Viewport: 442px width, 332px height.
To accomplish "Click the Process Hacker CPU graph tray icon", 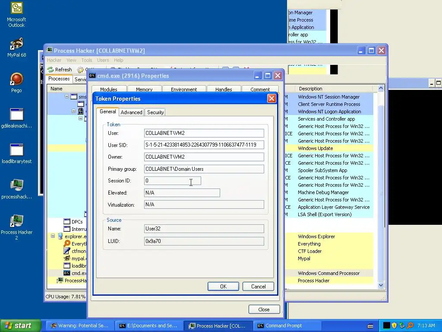I will (386, 326).
